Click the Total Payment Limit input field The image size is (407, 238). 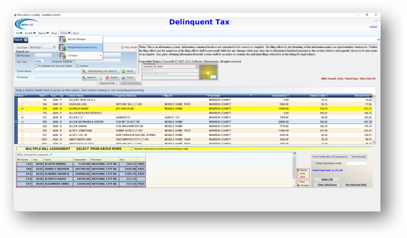tap(356, 164)
